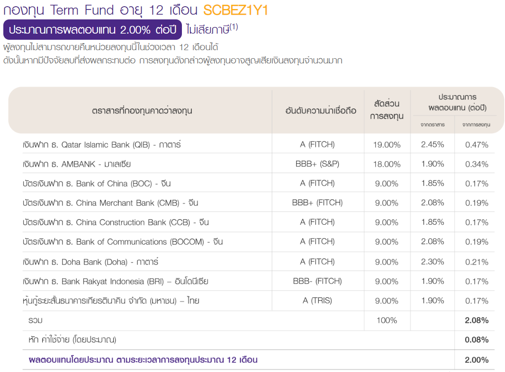Click Bank Rakyat Indonesia (BRI) row

coord(258,281)
